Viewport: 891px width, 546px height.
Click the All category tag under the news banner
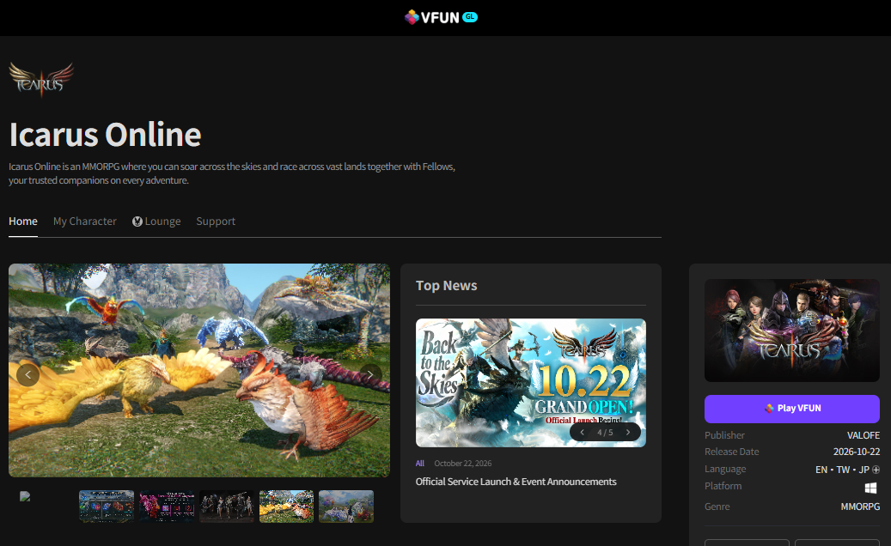coord(420,464)
